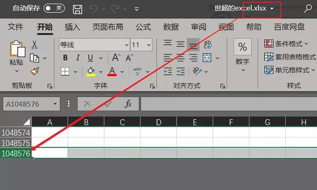Image resolution: width=317 pixels, height=190 pixels.
Task: Open the 帮助 tab
Action: click(254, 27)
